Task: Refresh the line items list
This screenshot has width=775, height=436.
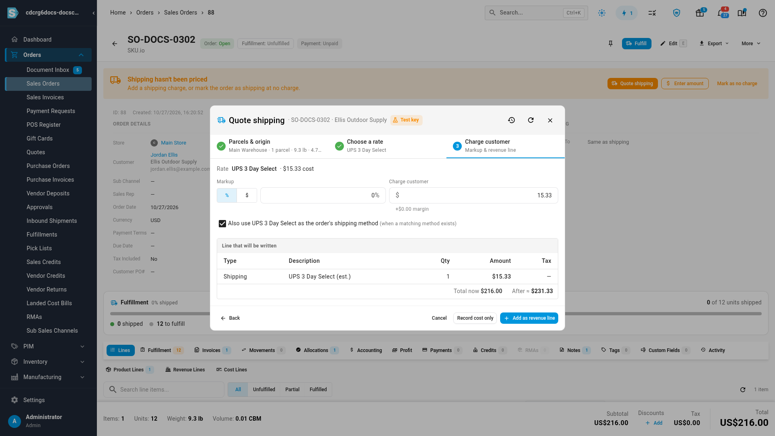Action: (743, 390)
